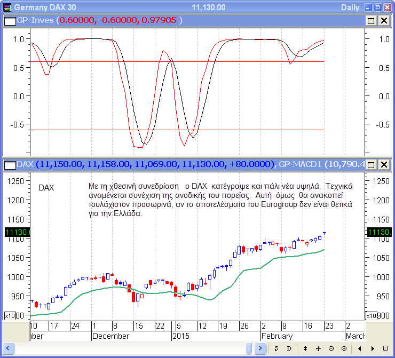Zoom out using the minus magnifier icon
Screen dimensions: 395x358
coord(331,348)
